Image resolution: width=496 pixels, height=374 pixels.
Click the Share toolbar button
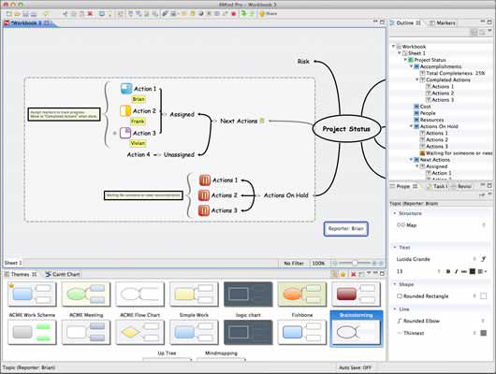tap(269, 14)
